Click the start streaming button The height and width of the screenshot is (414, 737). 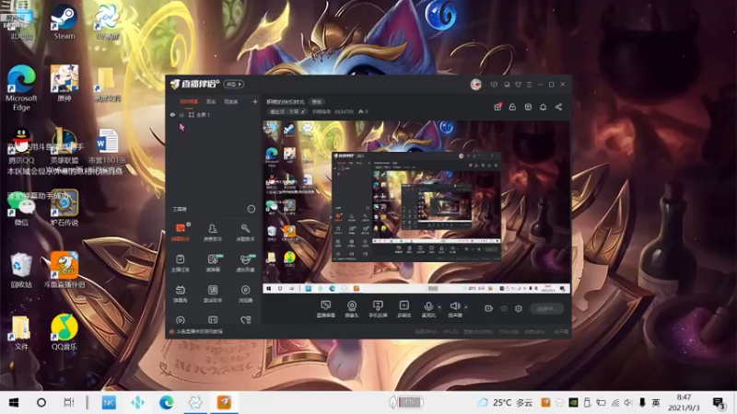[546, 309]
